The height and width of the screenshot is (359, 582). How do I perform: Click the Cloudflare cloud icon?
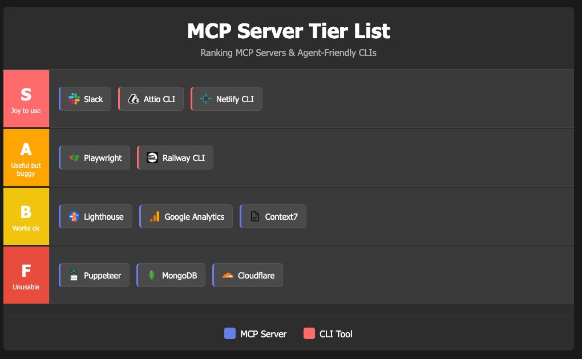coord(228,275)
